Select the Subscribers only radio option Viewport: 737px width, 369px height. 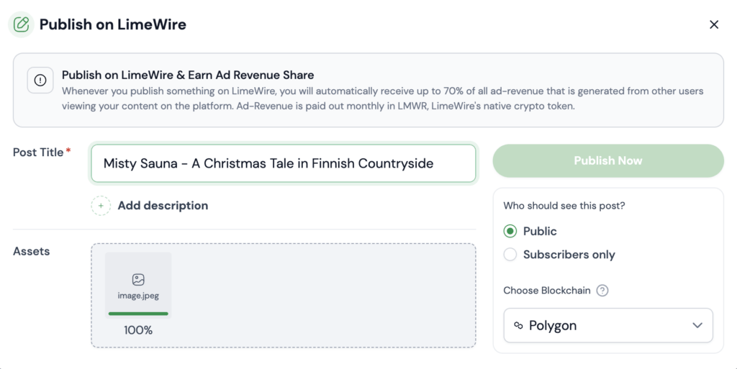(x=510, y=255)
